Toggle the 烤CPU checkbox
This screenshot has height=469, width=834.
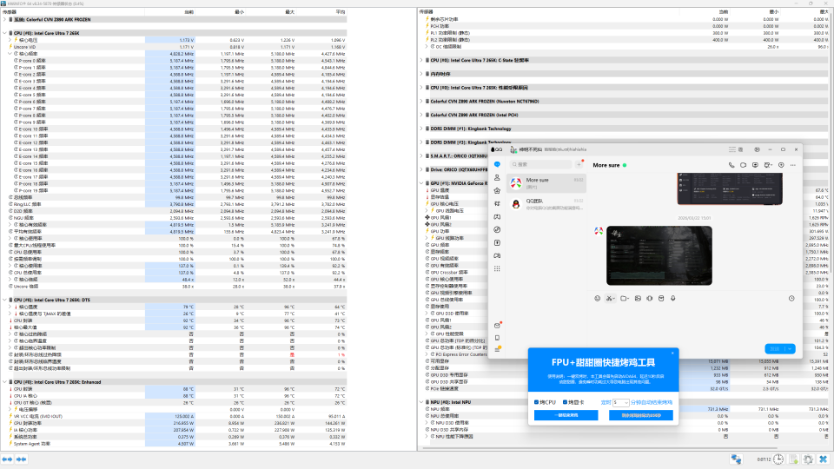coord(537,402)
